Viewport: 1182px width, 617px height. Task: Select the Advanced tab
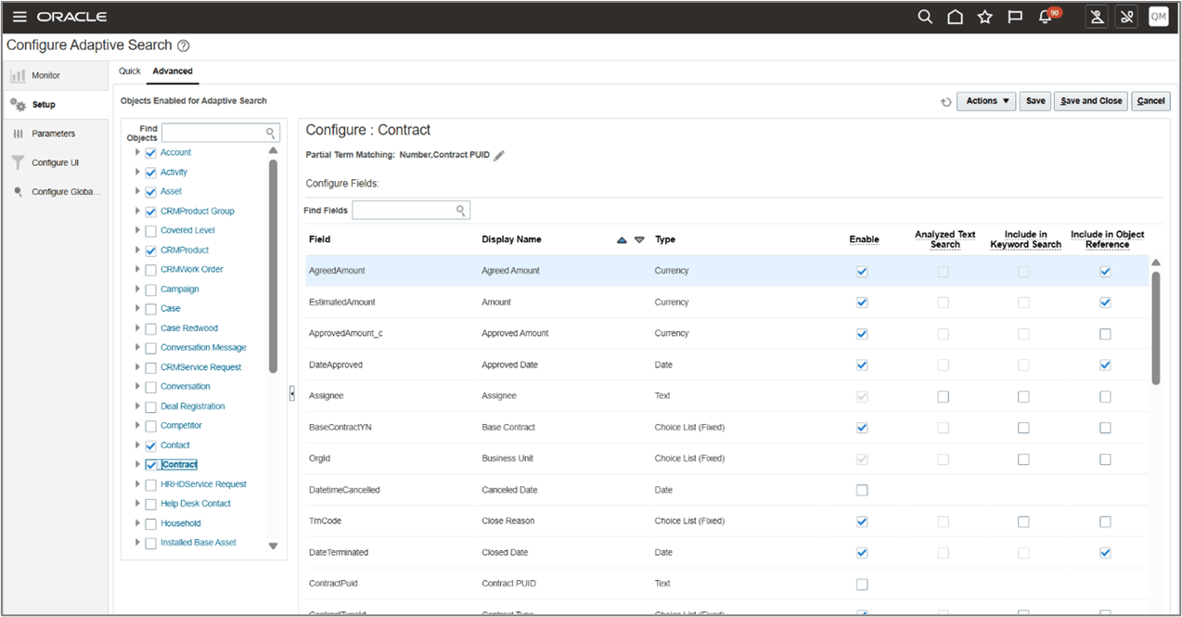[173, 71]
